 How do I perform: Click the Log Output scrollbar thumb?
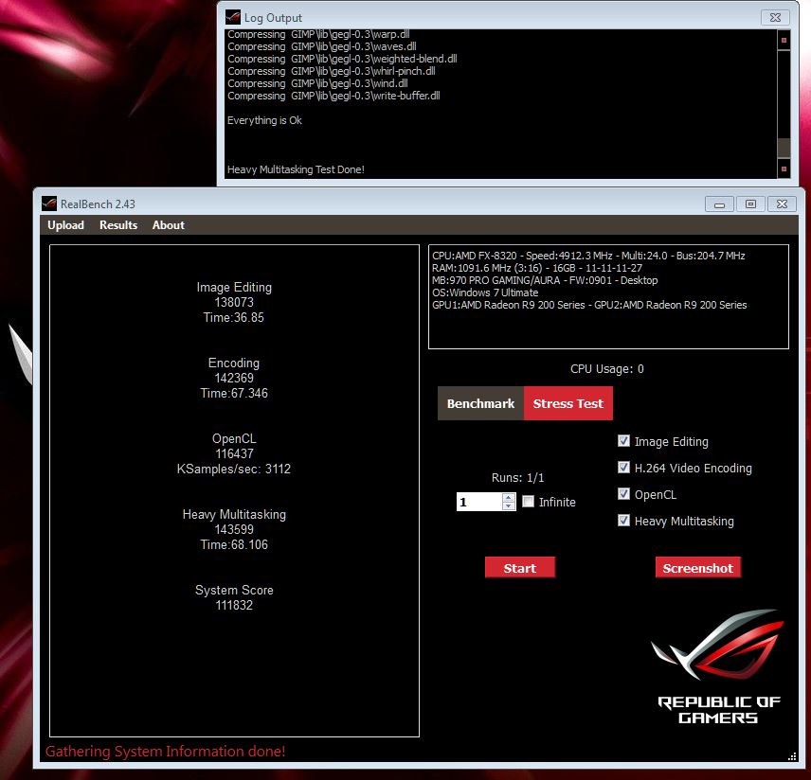(784, 148)
